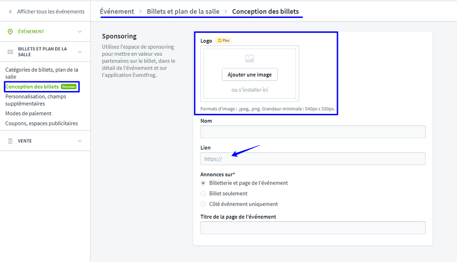Click the image placeholder icon in logo box
Viewport: 457px width, 262px height.
250,59
